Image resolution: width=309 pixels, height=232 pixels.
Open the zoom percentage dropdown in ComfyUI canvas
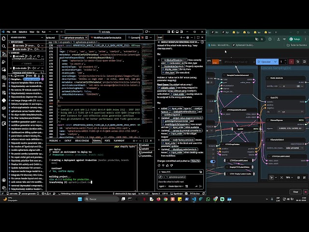(289, 177)
